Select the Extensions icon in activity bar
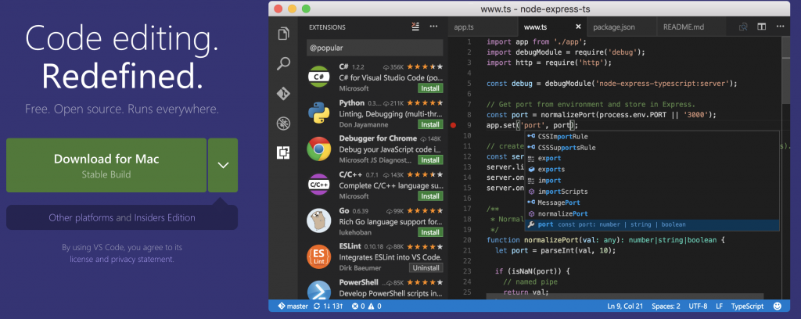This screenshot has height=319, width=801. coord(283,152)
